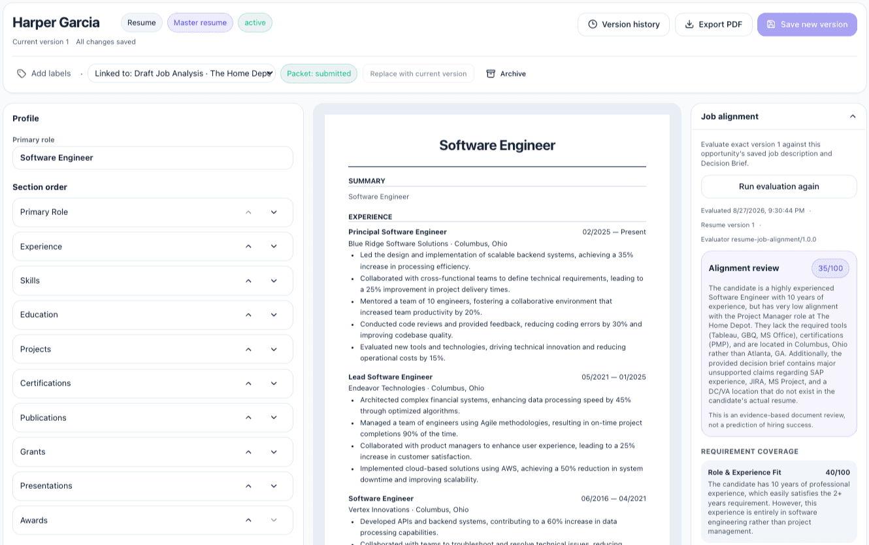Click the clock icon in Version history
This screenshot has width=869, height=545.
pos(593,24)
